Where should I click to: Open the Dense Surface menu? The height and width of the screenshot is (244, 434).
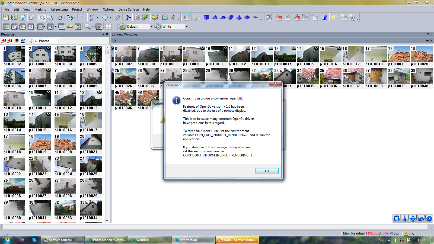point(129,9)
